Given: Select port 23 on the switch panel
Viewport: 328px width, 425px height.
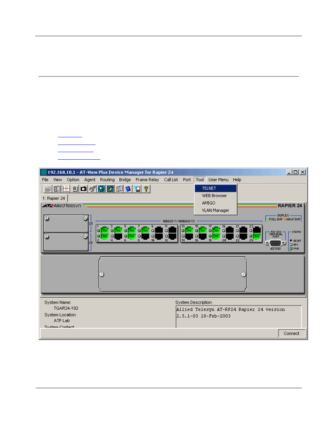Looking at the screenshot, I should [257, 230].
